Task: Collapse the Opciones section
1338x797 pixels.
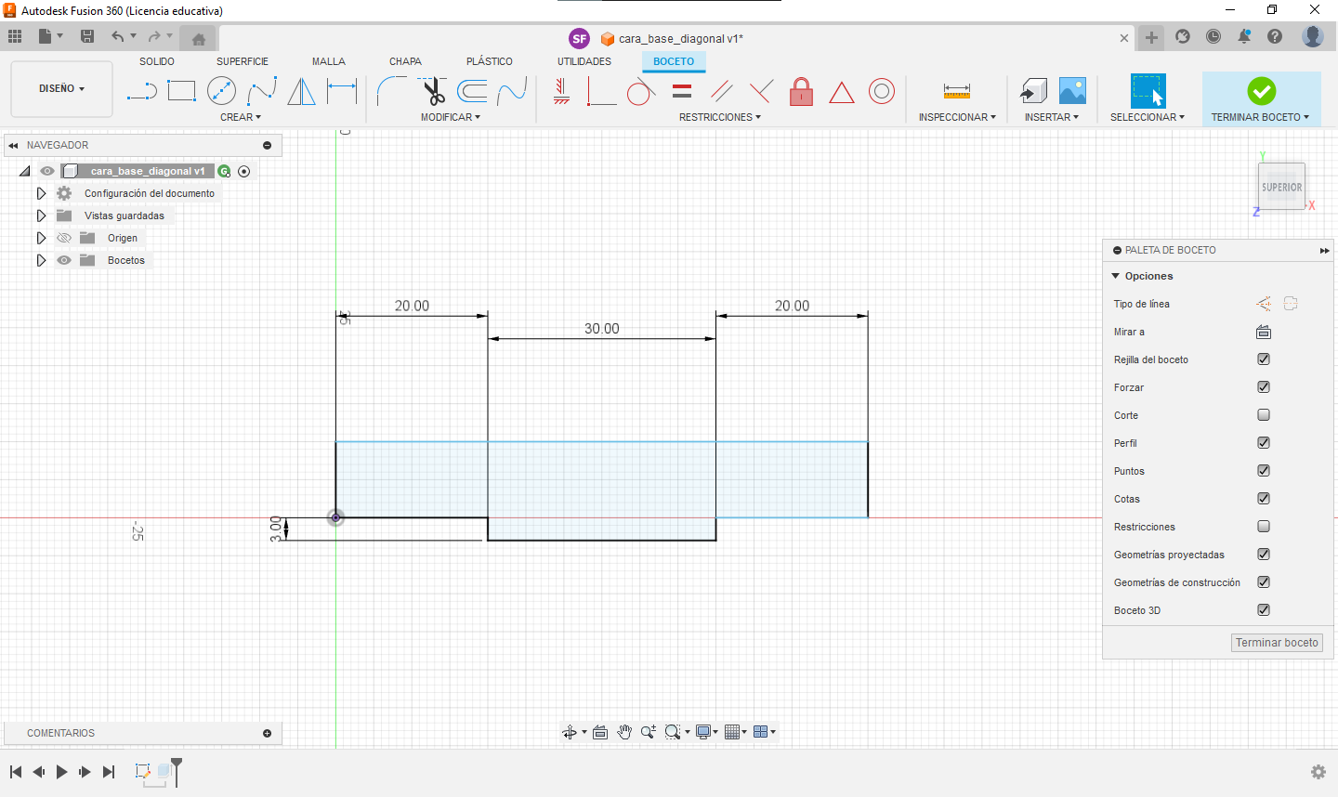Action: (1116, 276)
